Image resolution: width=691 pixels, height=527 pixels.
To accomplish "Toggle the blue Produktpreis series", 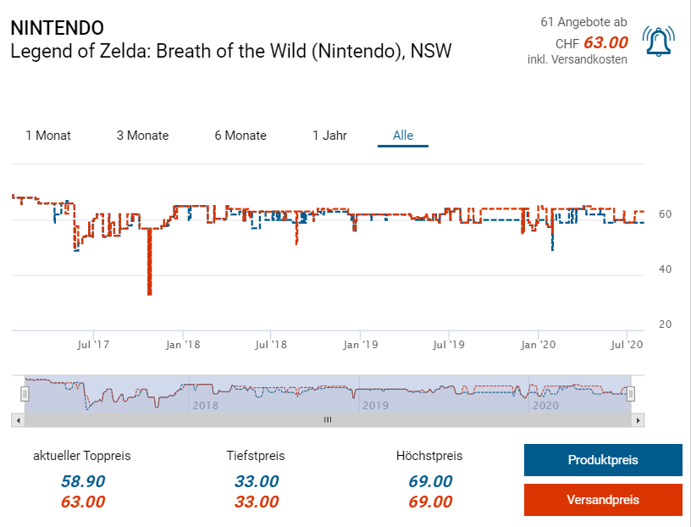I will pyautogui.click(x=602, y=460).
